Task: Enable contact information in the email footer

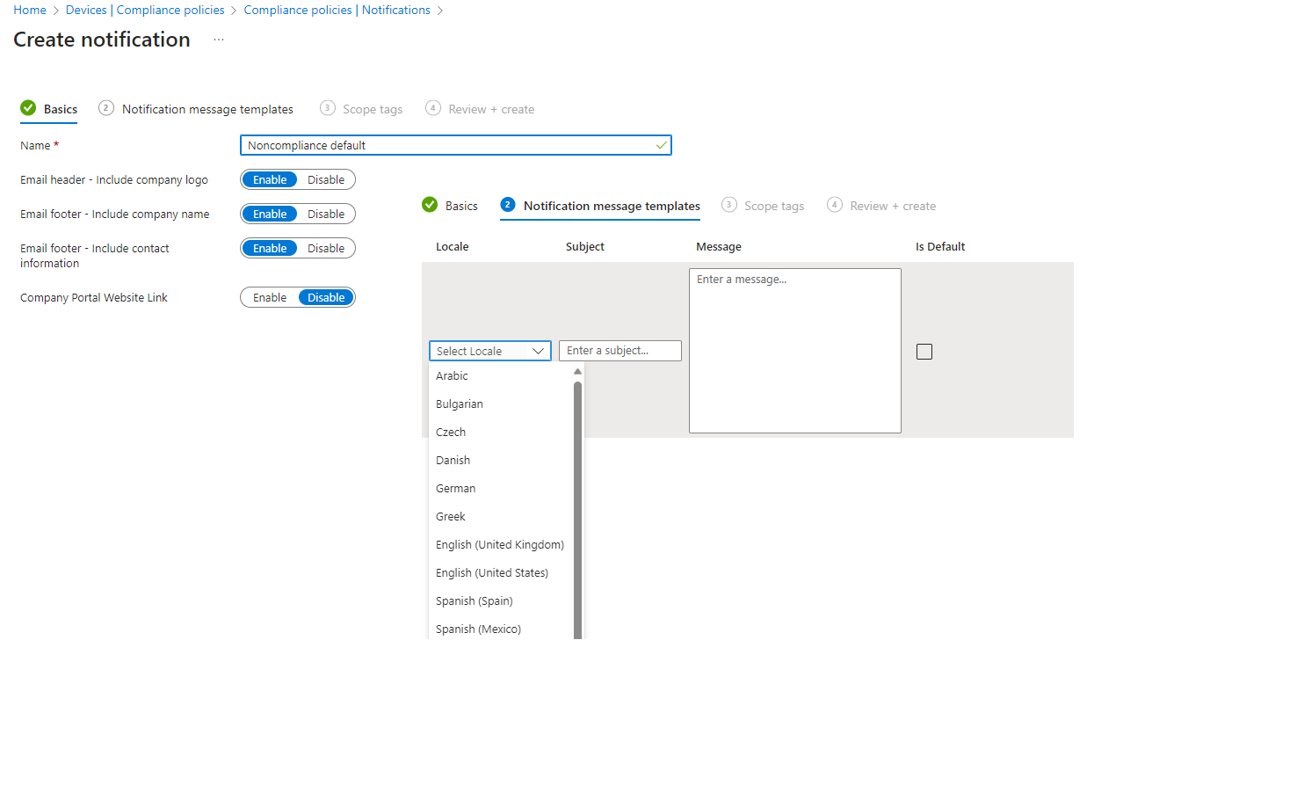Action: coord(270,248)
